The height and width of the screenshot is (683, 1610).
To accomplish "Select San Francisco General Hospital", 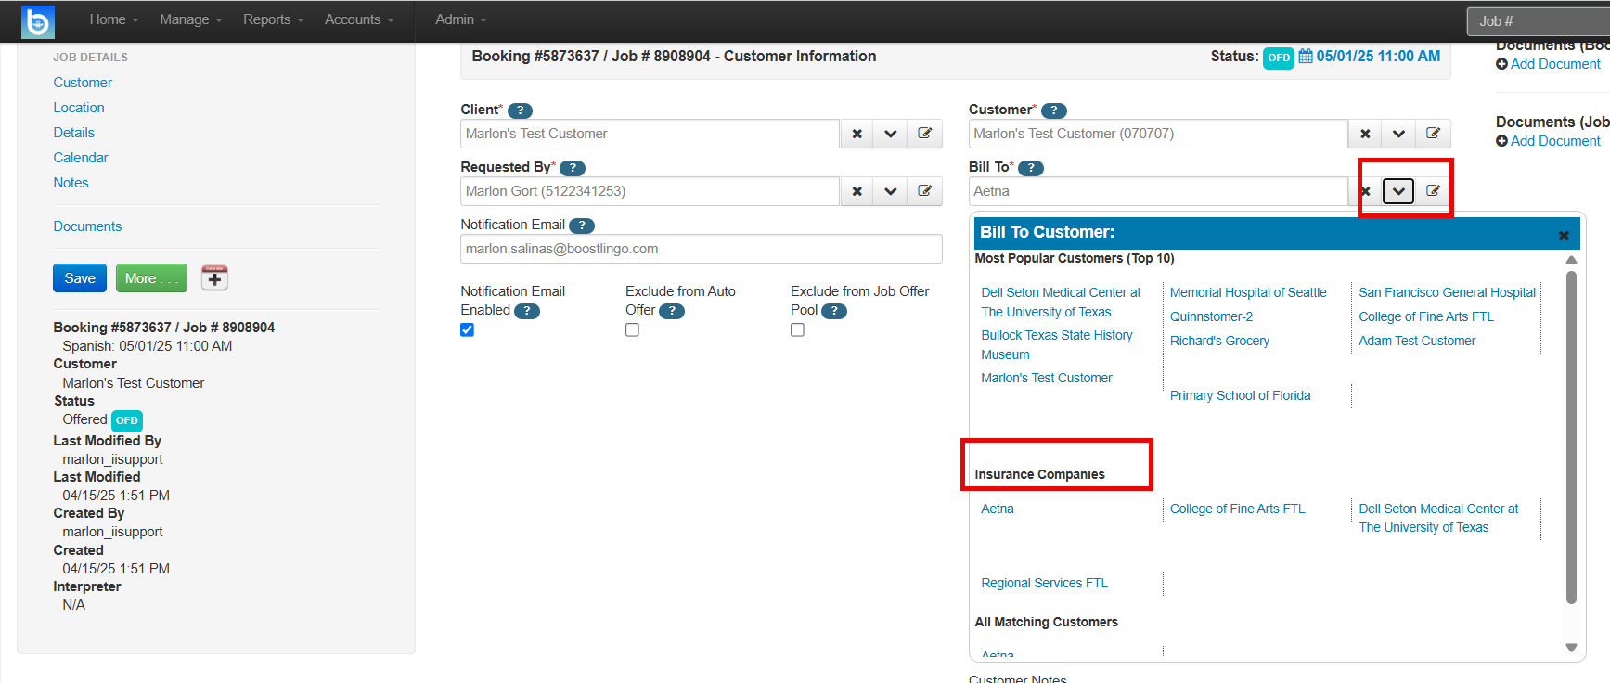I will tap(1448, 292).
